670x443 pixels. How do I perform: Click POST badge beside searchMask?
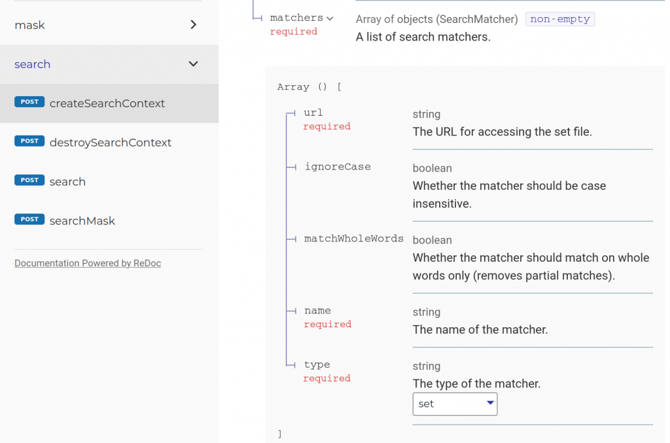[x=29, y=219]
